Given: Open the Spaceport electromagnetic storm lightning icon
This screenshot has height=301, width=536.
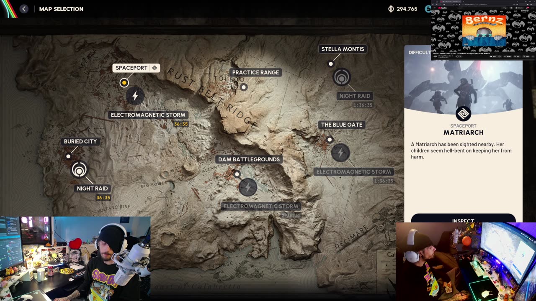Looking at the screenshot, I should [135, 97].
